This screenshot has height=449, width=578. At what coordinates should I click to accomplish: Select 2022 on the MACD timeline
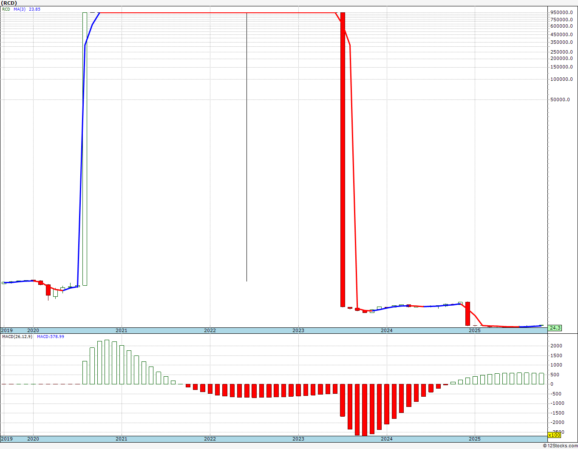pos(210,439)
